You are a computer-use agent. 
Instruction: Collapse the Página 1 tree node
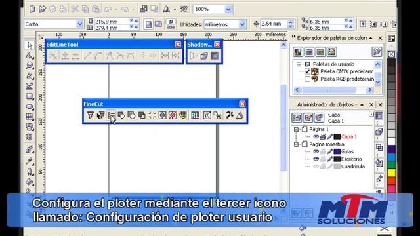click(296, 130)
